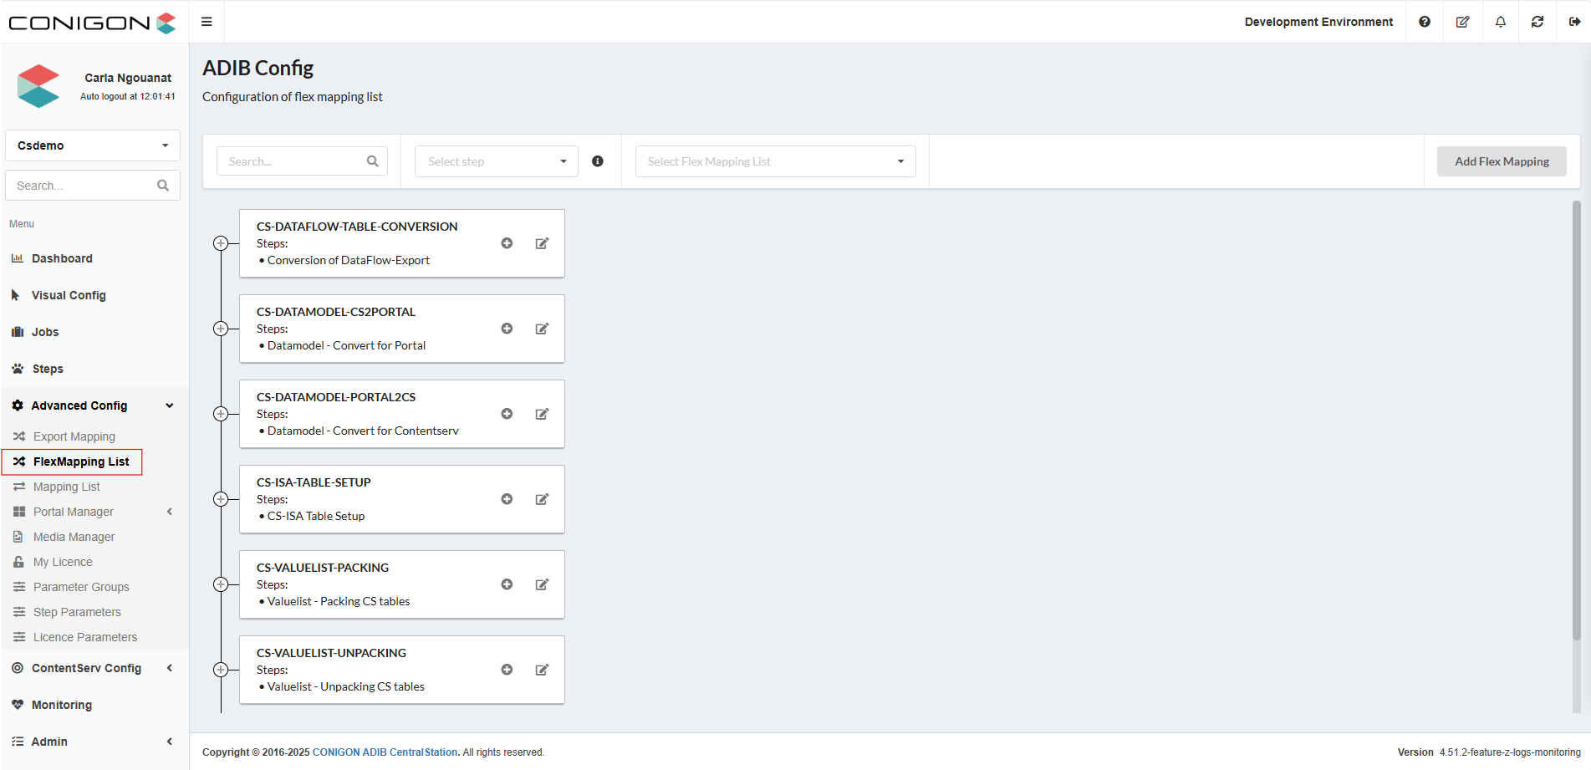Expand timeline node for CS-VALUELIST-UNPACKING
This screenshot has height=770, width=1591.
(221, 670)
